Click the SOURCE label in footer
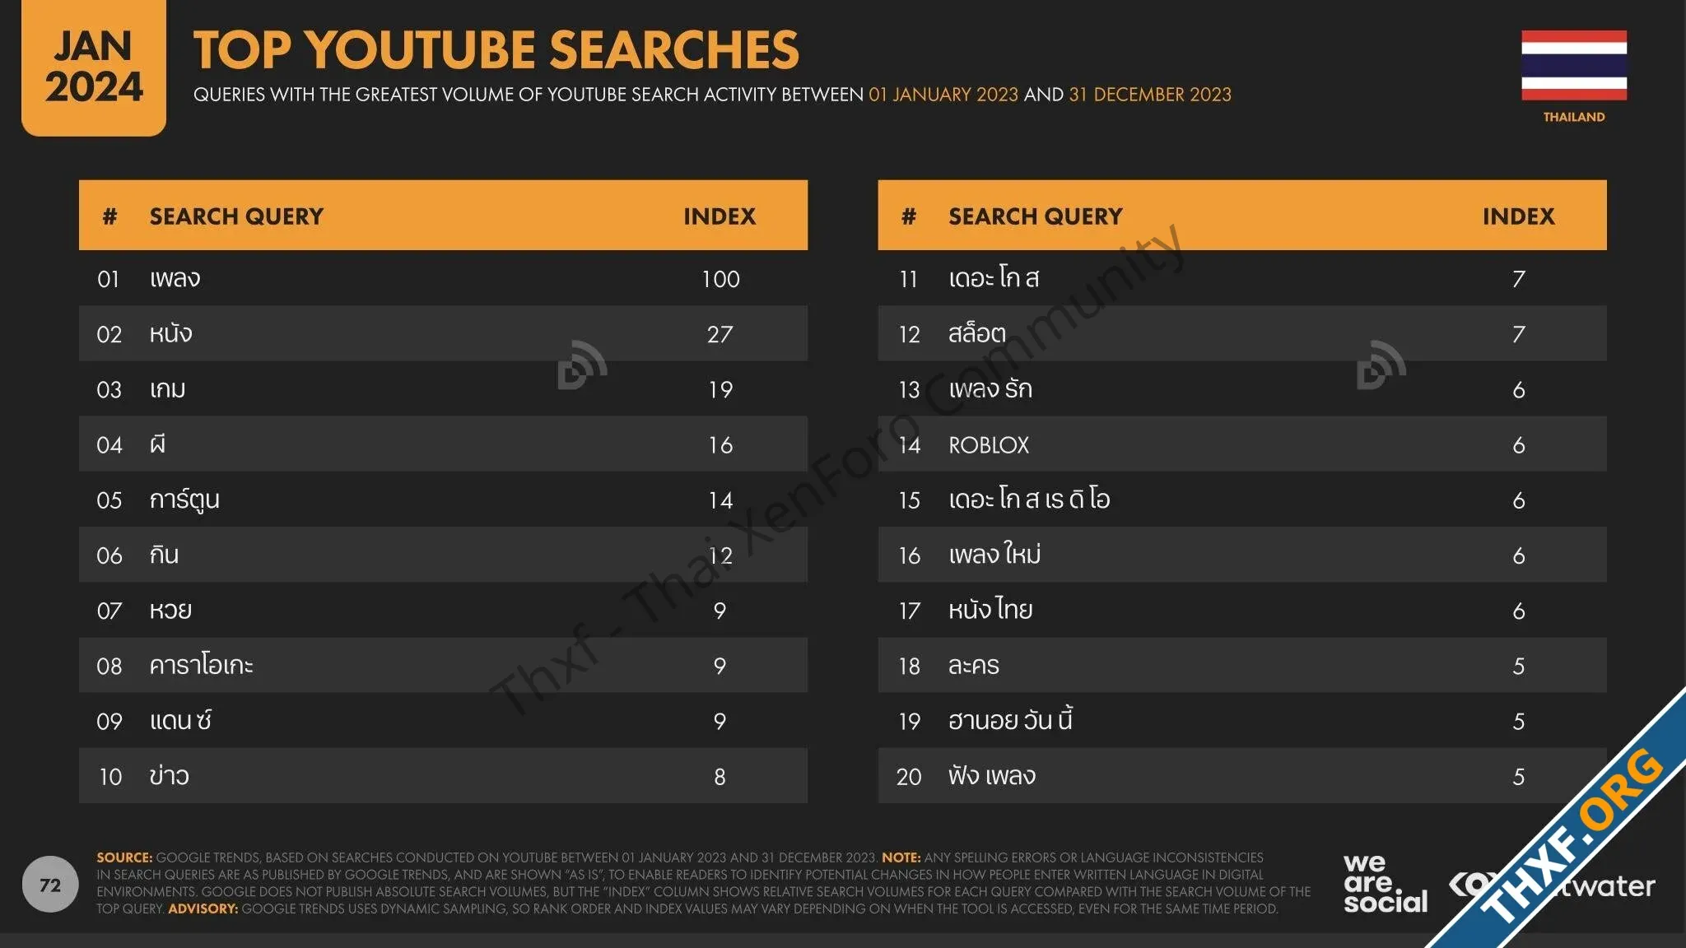The image size is (1686, 948). (x=124, y=857)
